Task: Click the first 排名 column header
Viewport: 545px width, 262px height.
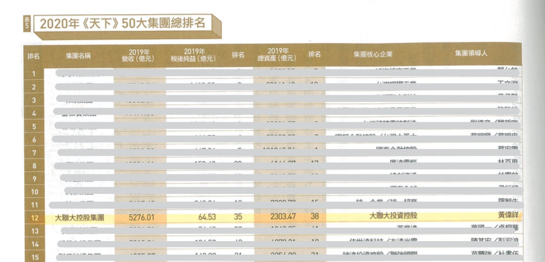Action: pyautogui.click(x=34, y=55)
